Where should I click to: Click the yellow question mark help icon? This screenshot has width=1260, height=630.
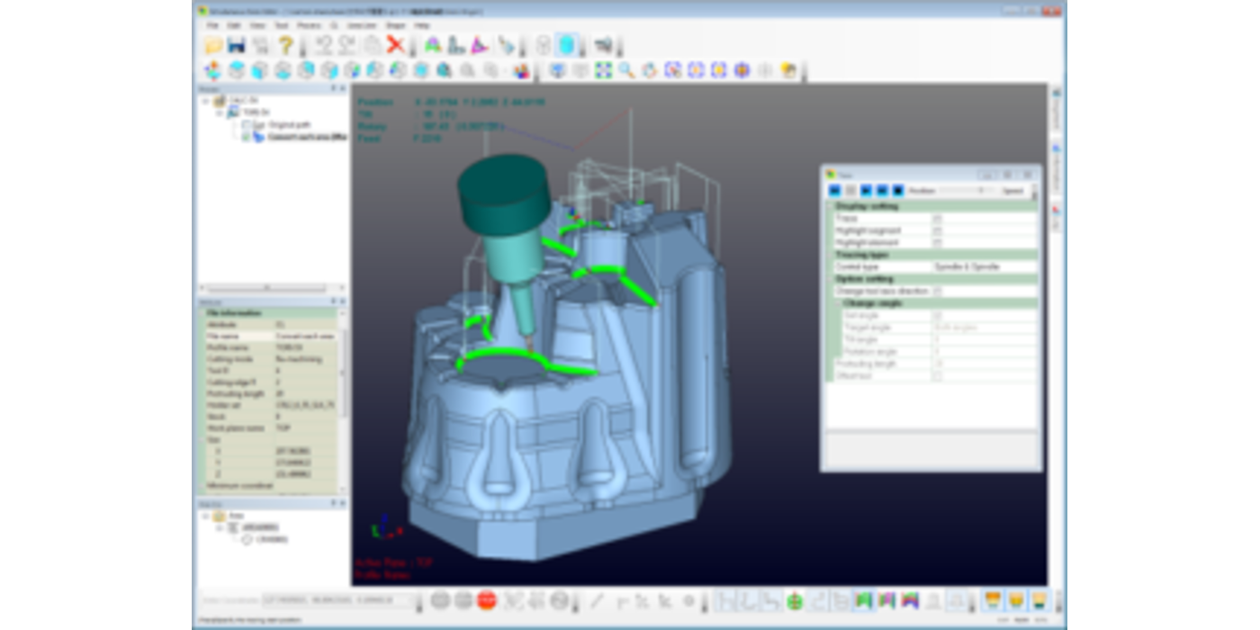click(x=285, y=45)
